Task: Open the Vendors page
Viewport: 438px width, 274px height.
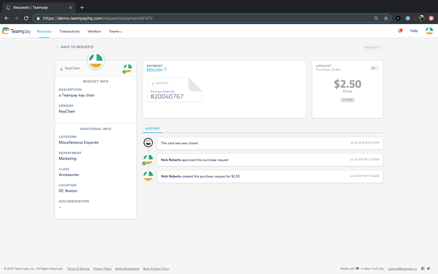Action: point(94,31)
